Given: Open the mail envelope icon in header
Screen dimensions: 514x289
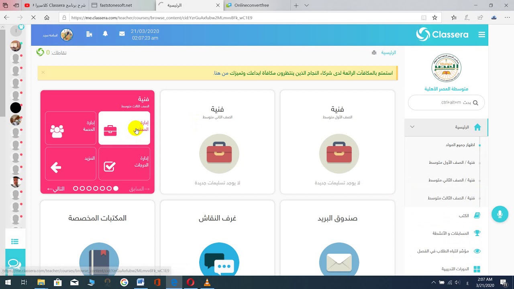Looking at the screenshot, I should [x=122, y=34].
